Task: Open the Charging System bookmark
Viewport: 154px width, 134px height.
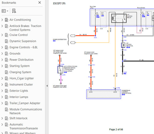Action: coord(20,72)
